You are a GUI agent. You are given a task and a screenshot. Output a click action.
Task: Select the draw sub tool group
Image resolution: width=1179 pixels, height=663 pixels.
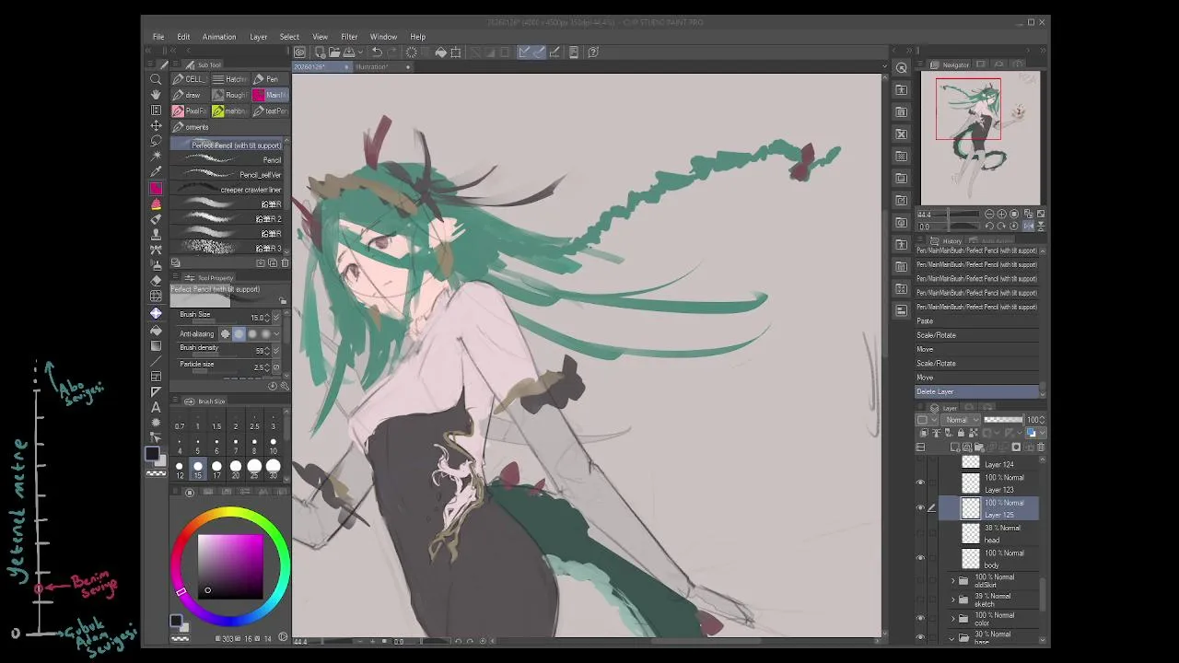click(x=191, y=95)
